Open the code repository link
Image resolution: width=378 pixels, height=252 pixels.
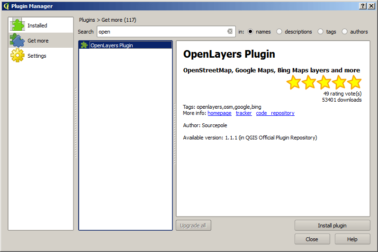click(275, 113)
